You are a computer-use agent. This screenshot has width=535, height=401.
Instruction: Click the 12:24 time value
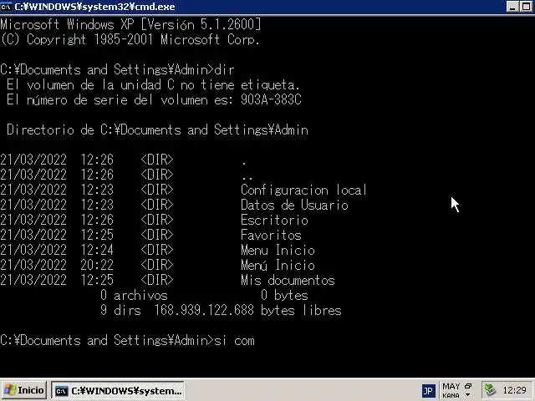click(97, 250)
